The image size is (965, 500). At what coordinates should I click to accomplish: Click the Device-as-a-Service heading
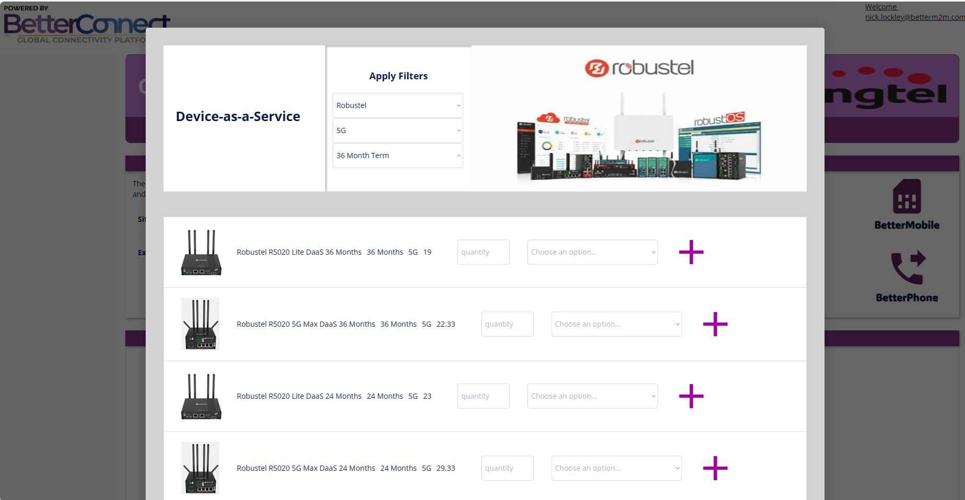click(x=238, y=116)
